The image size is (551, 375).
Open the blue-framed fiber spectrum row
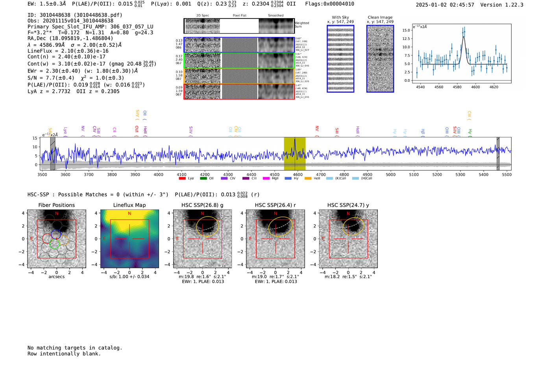coord(239,45)
